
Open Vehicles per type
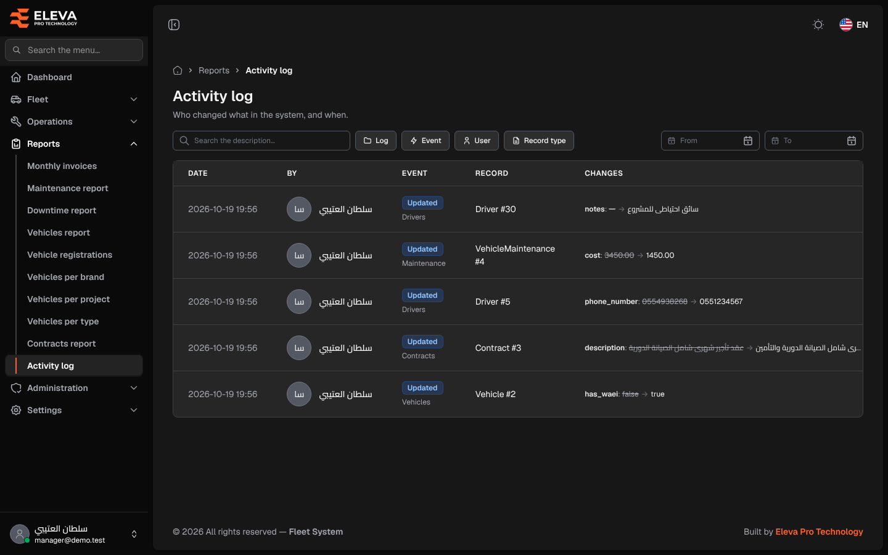(x=63, y=321)
